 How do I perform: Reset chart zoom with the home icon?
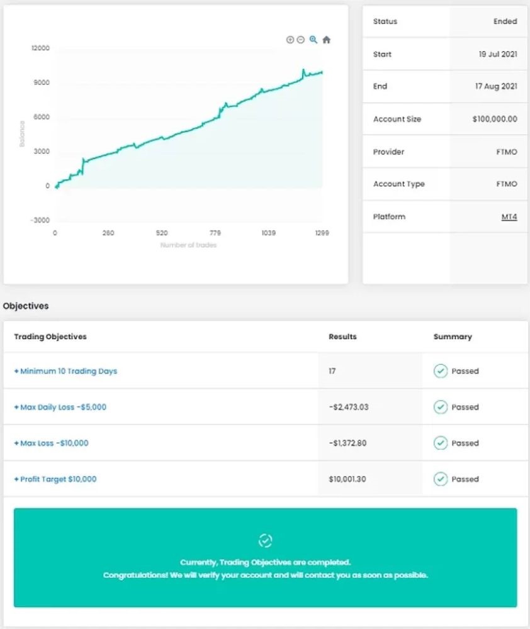click(x=326, y=40)
